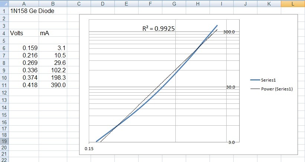
Task: Click cell with value 3.1
Action: tap(53, 48)
